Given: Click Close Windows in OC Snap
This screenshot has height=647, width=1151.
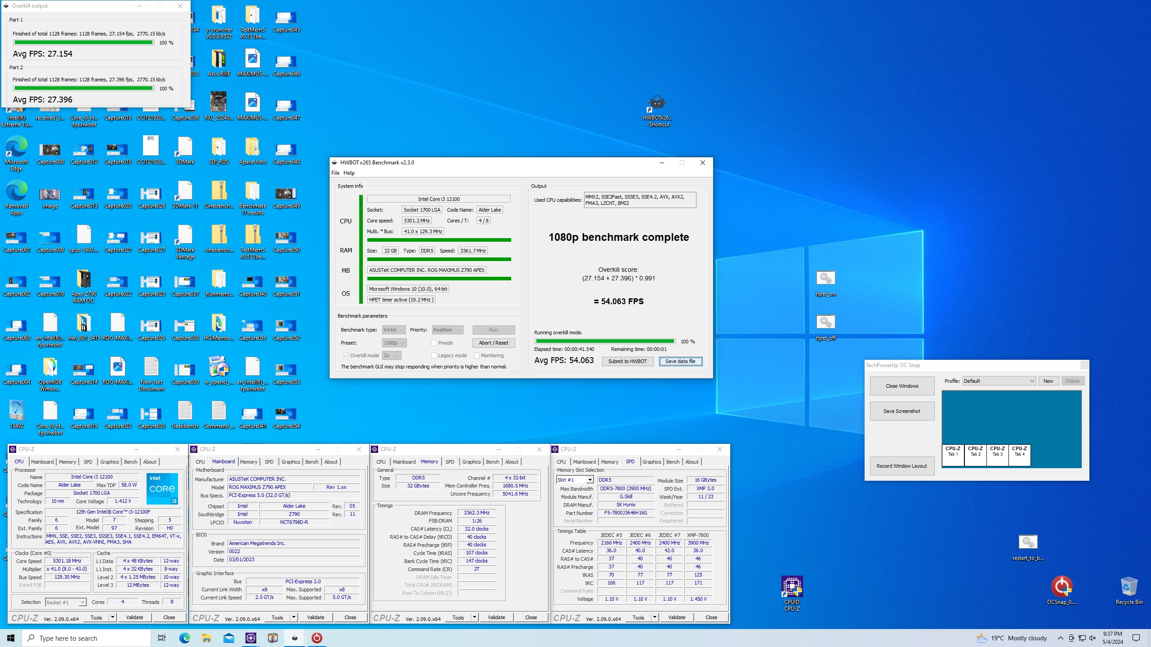Looking at the screenshot, I should pyautogui.click(x=902, y=386).
